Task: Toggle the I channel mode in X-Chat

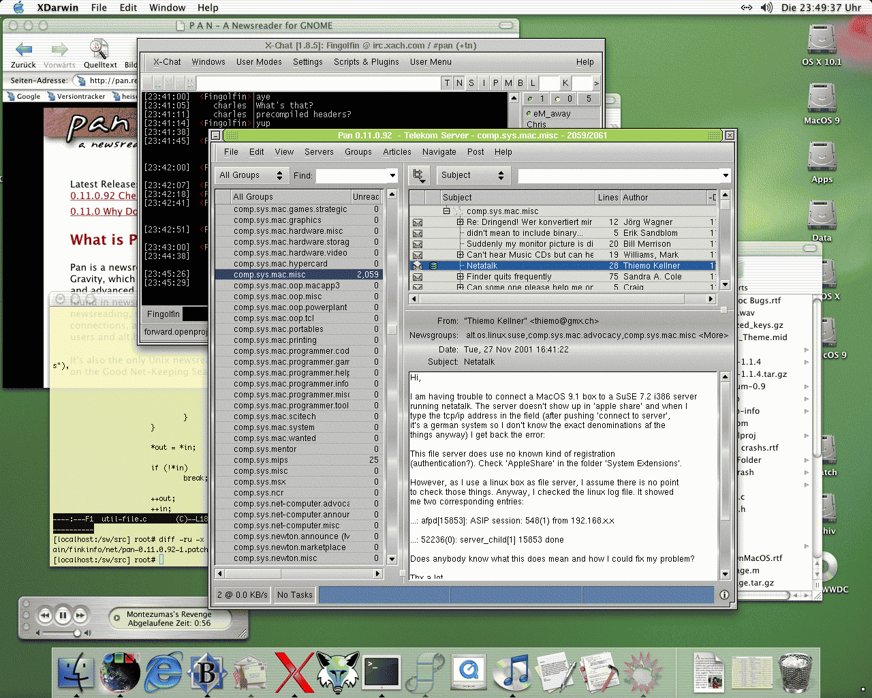Action: click(x=484, y=83)
